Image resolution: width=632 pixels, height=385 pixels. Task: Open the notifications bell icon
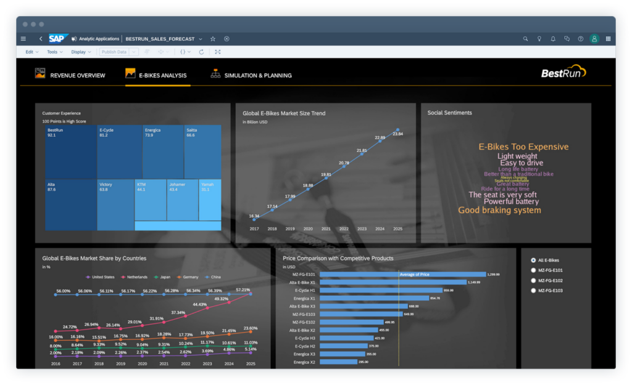click(554, 38)
